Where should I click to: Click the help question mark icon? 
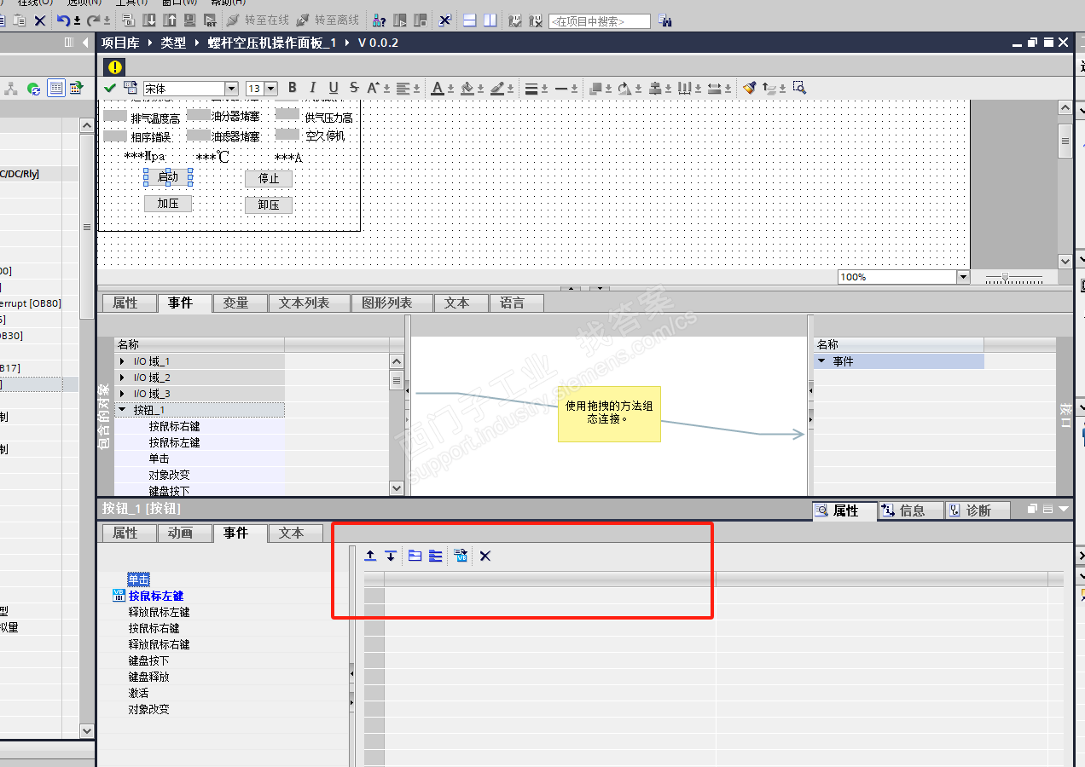[x=379, y=20]
